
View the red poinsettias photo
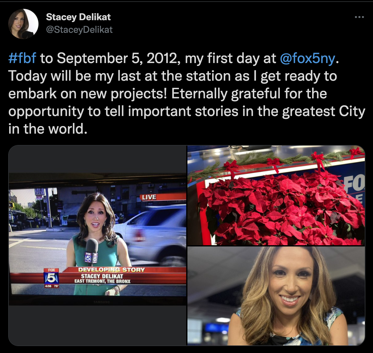[x=276, y=195]
